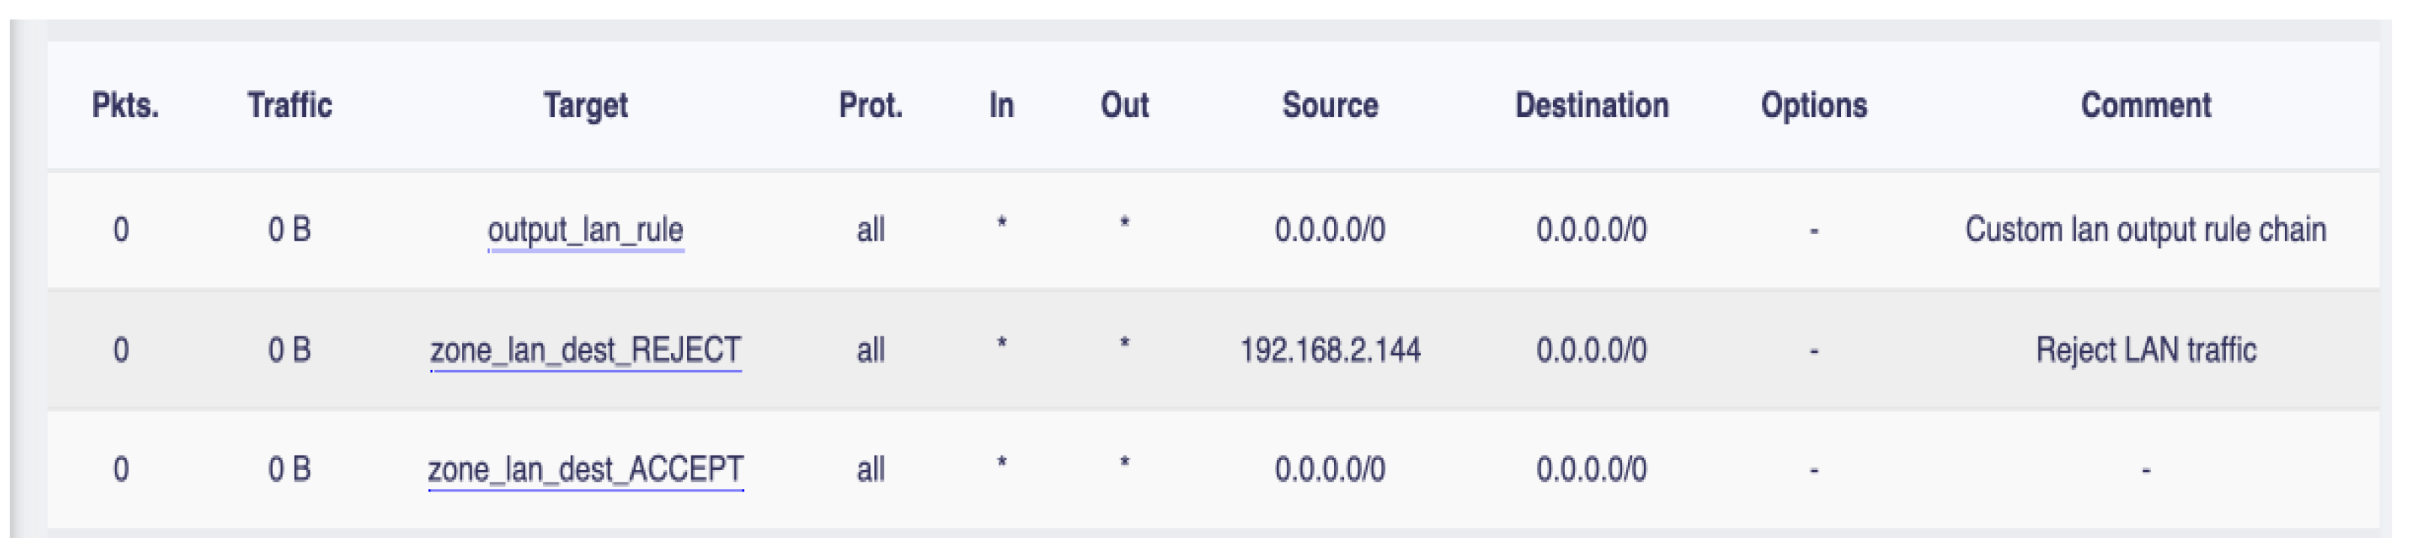Click protocol 'all' in output_lan_rule row

pyautogui.click(x=871, y=230)
